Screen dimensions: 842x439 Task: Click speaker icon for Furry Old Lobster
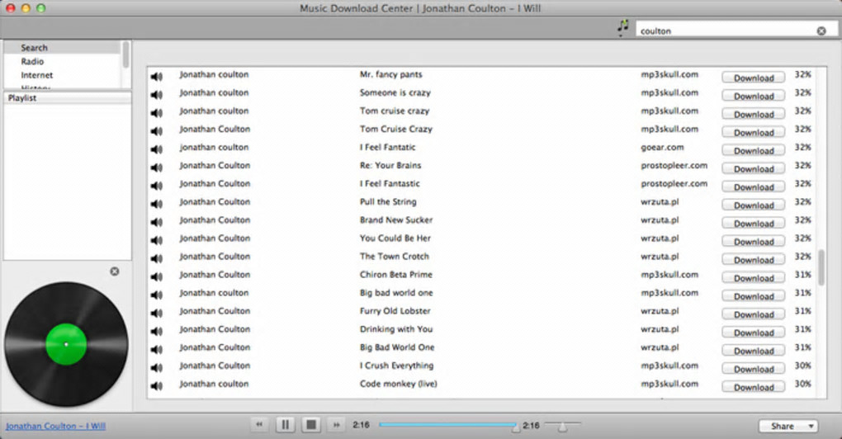click(x=156, y=314)
